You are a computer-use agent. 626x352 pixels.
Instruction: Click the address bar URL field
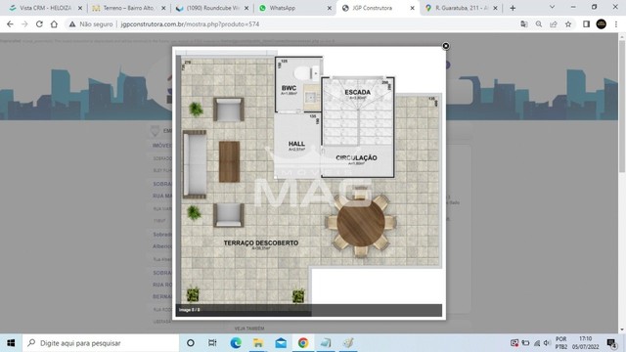tap(295, 24)
